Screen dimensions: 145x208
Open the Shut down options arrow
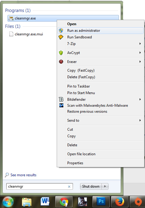[x=105, y=186]
